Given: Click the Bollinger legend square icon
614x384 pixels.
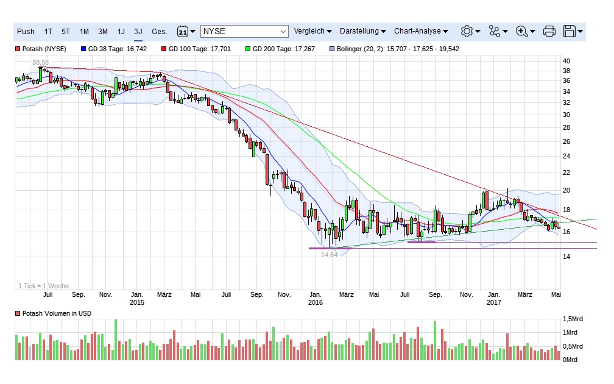Looking at the screenshot, I should pos(332,49).
